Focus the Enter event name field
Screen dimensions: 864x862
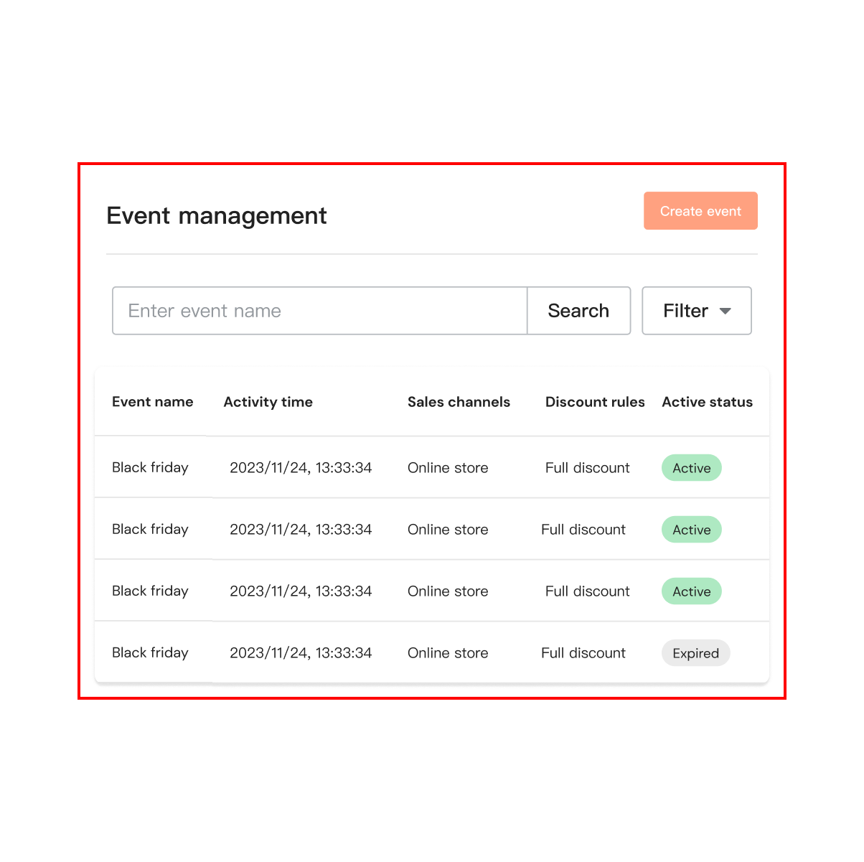319,311
